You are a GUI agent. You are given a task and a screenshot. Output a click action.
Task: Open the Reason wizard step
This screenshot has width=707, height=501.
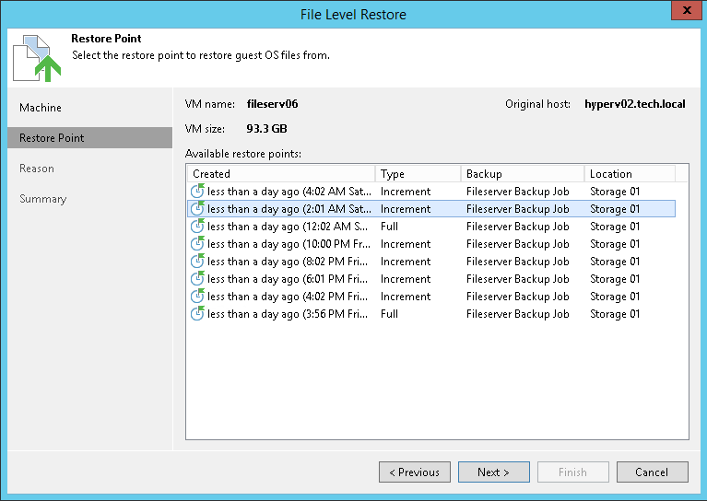tap(37, 169)
